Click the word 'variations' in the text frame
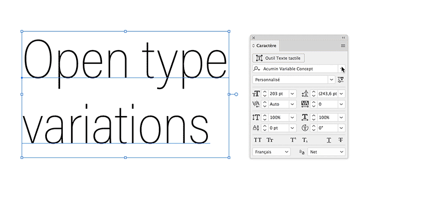 click(x=116, y=124)
